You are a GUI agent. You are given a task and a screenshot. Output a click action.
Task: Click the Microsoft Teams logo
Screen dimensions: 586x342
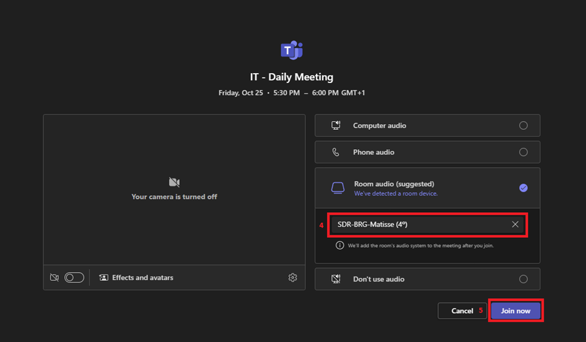(x=292, y=50)
